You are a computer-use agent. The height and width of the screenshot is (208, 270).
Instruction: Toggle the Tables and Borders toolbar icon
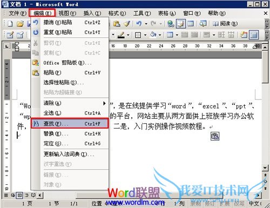tap(181, 24)
